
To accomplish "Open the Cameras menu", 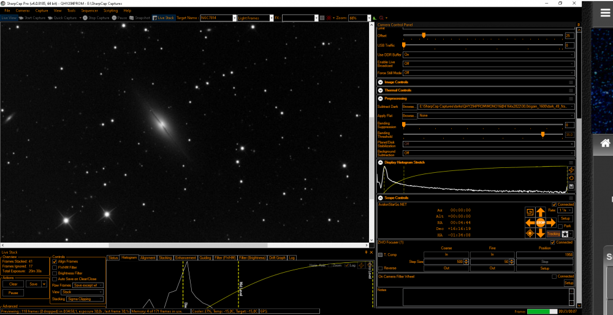I will point(22,10).
